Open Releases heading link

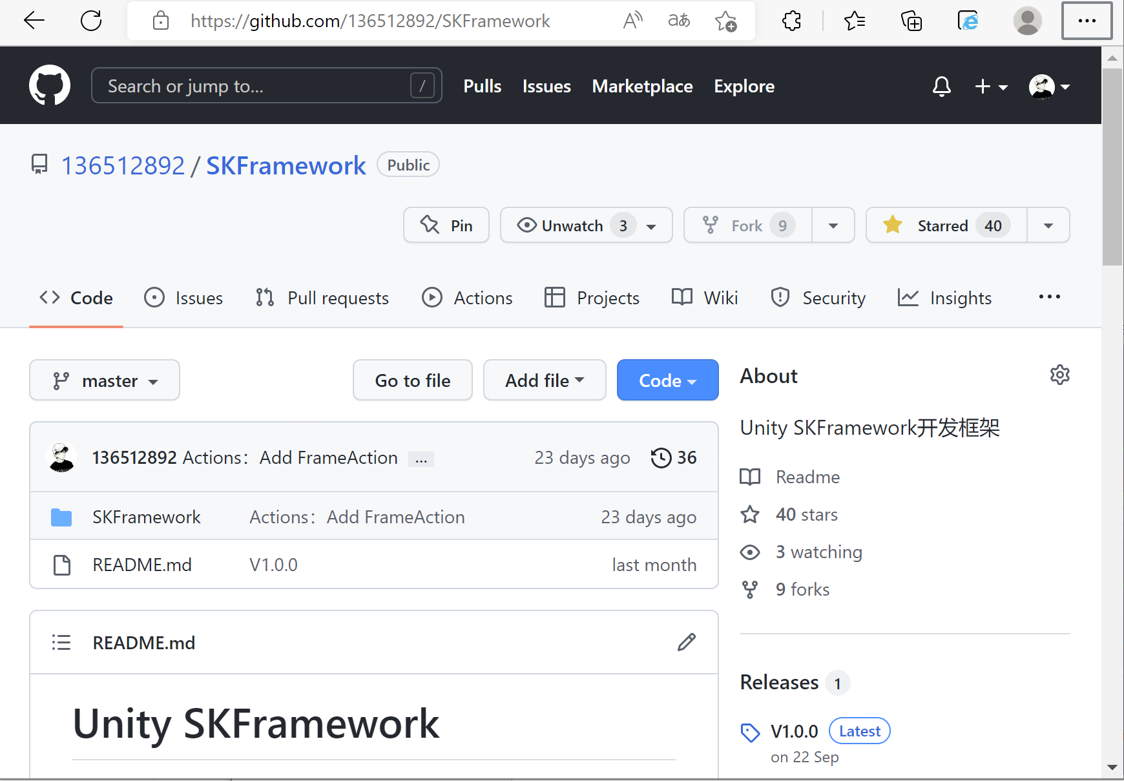780,682
